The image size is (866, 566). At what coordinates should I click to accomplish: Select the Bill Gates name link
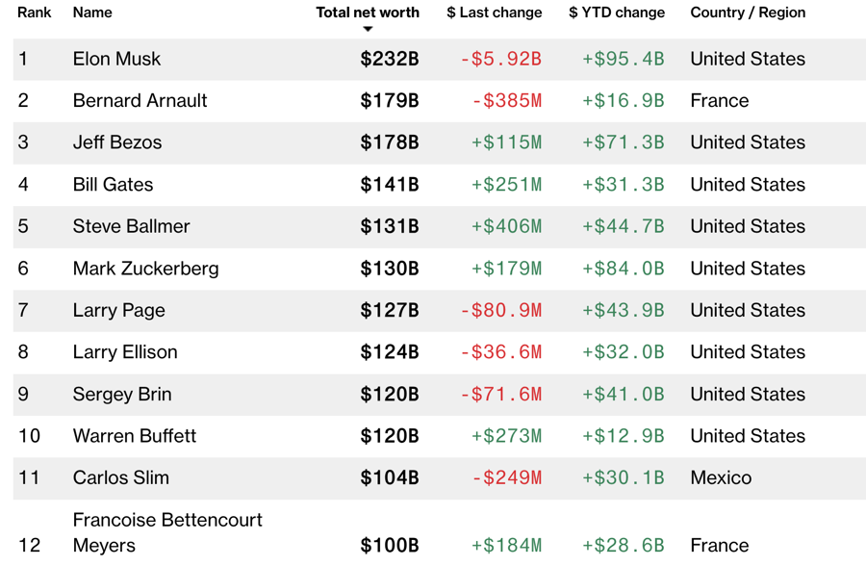(113, 184)
